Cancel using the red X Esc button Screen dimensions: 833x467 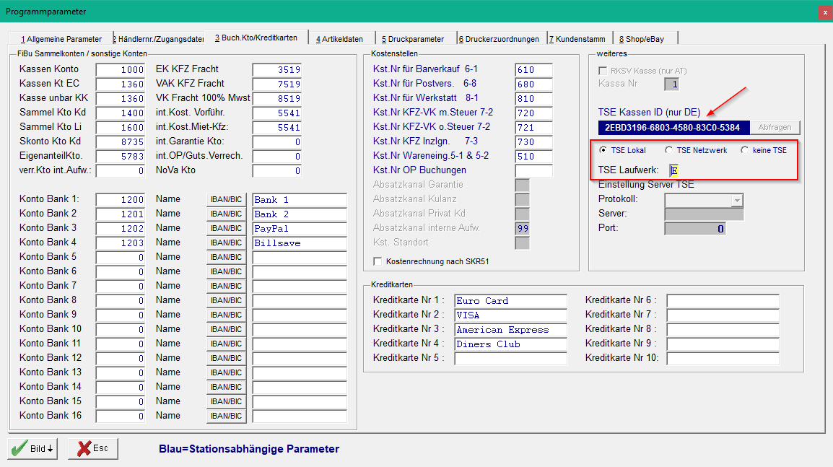point(93,448)
